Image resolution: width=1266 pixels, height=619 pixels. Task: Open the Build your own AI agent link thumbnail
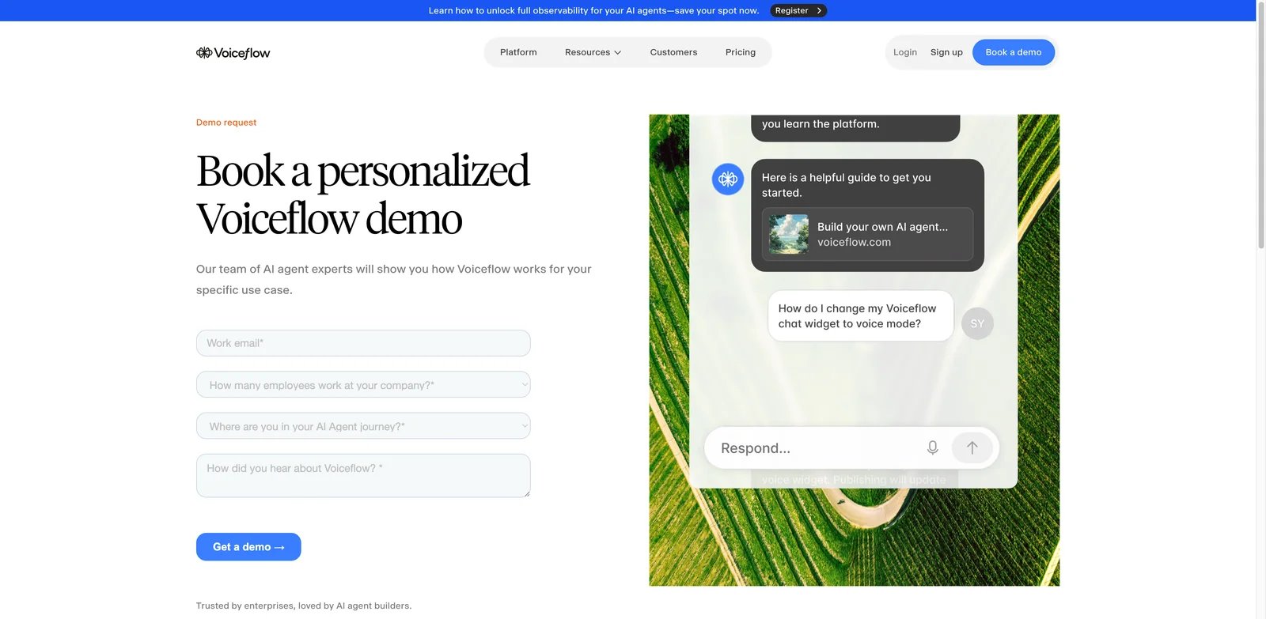(x=789, y=234)
